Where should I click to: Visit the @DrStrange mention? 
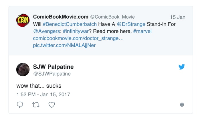point(131,24)
